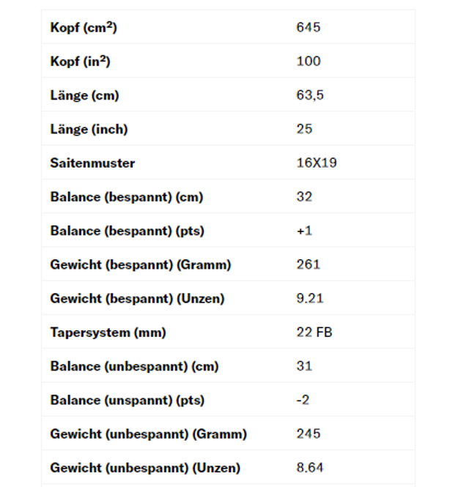Click the Saitenmuster row label
The width and height of the screenshot is (469, 487).
click(x=92, y=163)
